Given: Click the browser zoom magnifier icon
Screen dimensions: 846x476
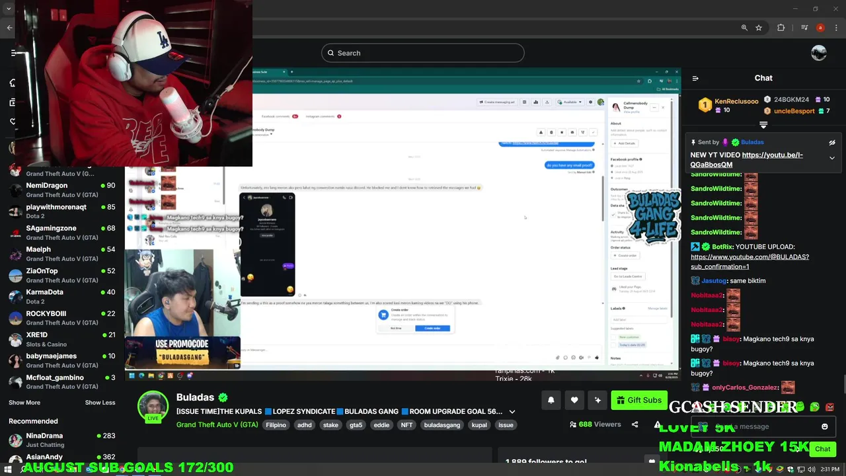Looking at the screenshot, I should click(744, 28).
